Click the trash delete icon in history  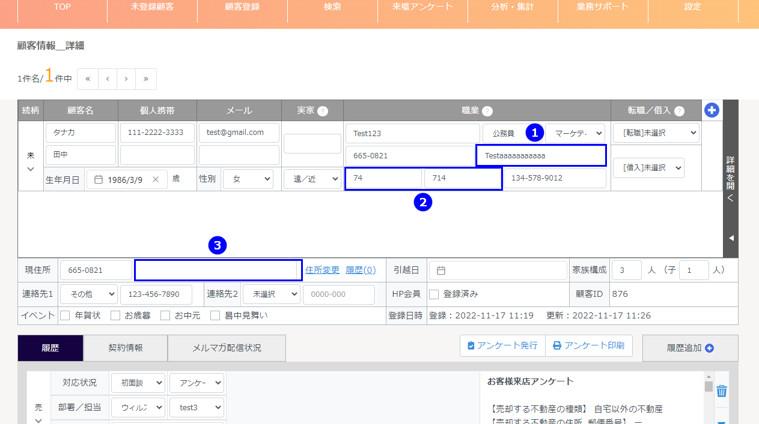[x=722, y=391]
